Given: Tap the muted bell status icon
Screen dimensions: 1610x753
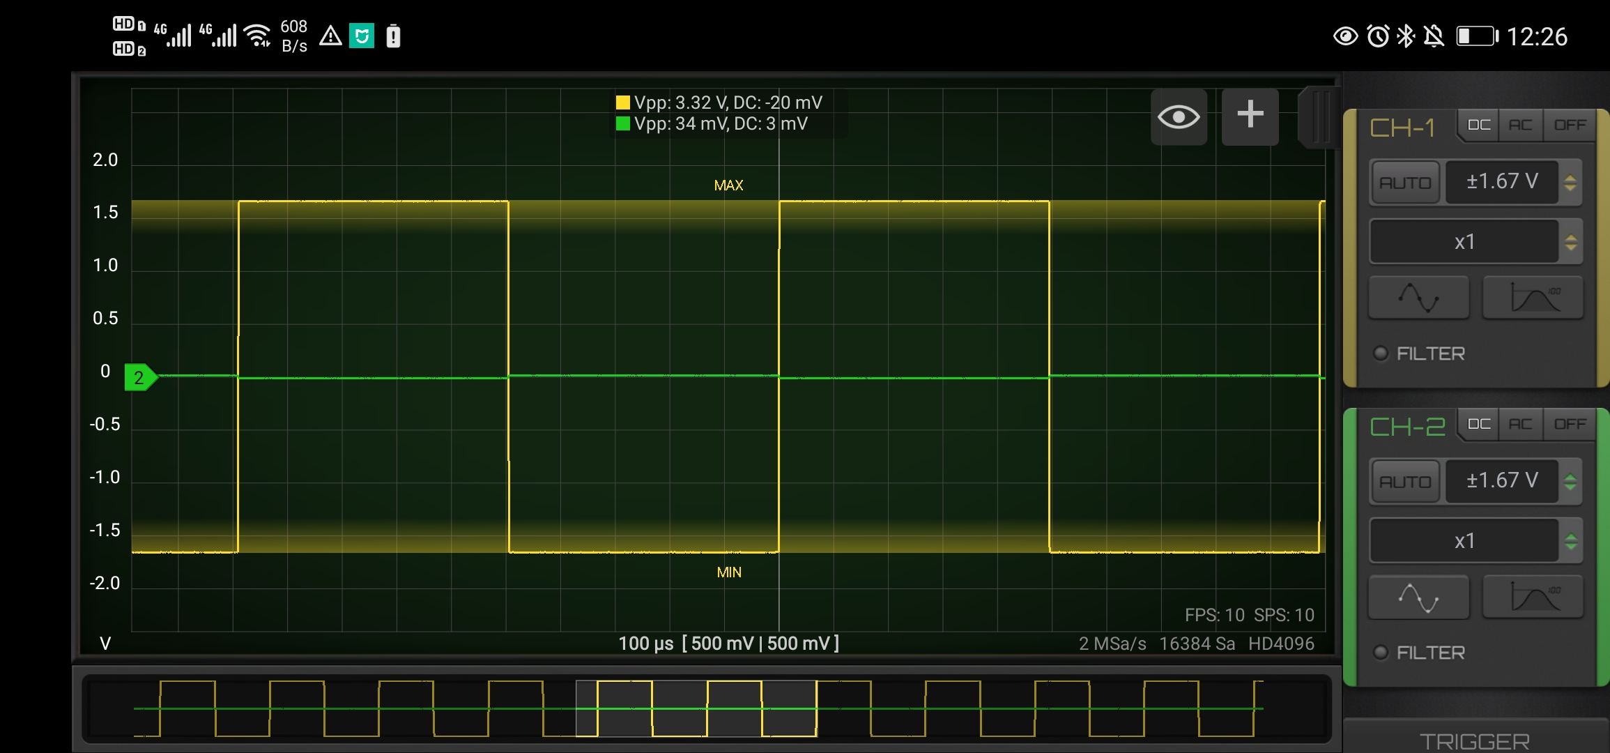Looking at the screenshot, I should [1434, 36].
